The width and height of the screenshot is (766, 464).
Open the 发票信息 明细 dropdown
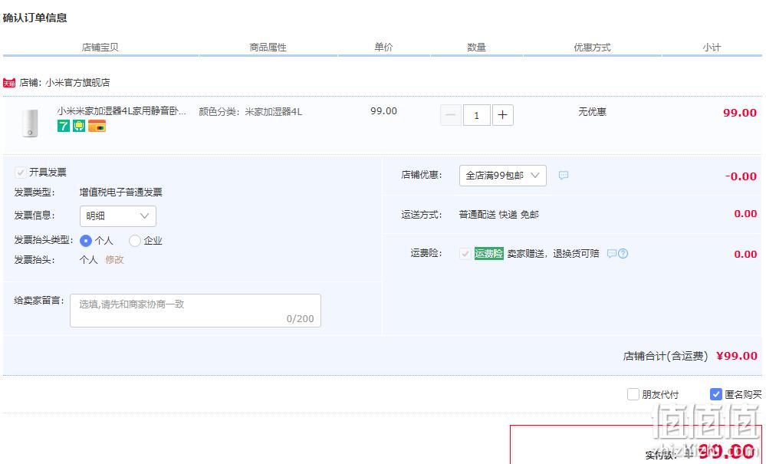click(118, 216)
